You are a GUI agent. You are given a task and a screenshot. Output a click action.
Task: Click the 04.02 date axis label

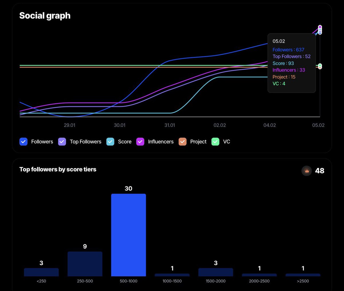click(270, 125)
